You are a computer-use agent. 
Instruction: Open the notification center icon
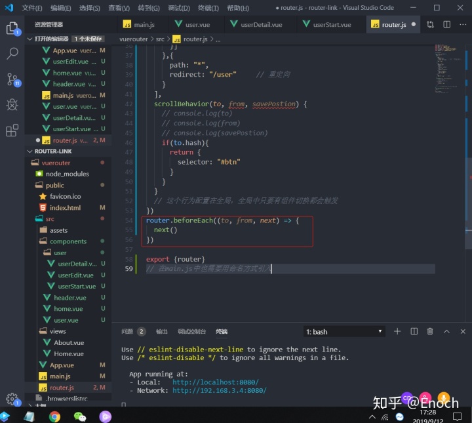tap(458, 416)
